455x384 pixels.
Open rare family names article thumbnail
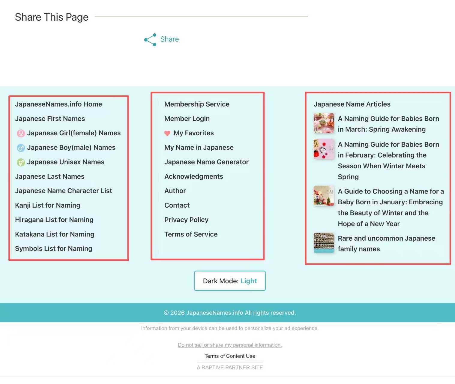pyautogui.click(x=324, y=243)
